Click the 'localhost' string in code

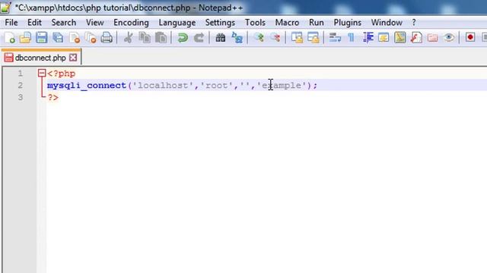[x=163, y=86]
